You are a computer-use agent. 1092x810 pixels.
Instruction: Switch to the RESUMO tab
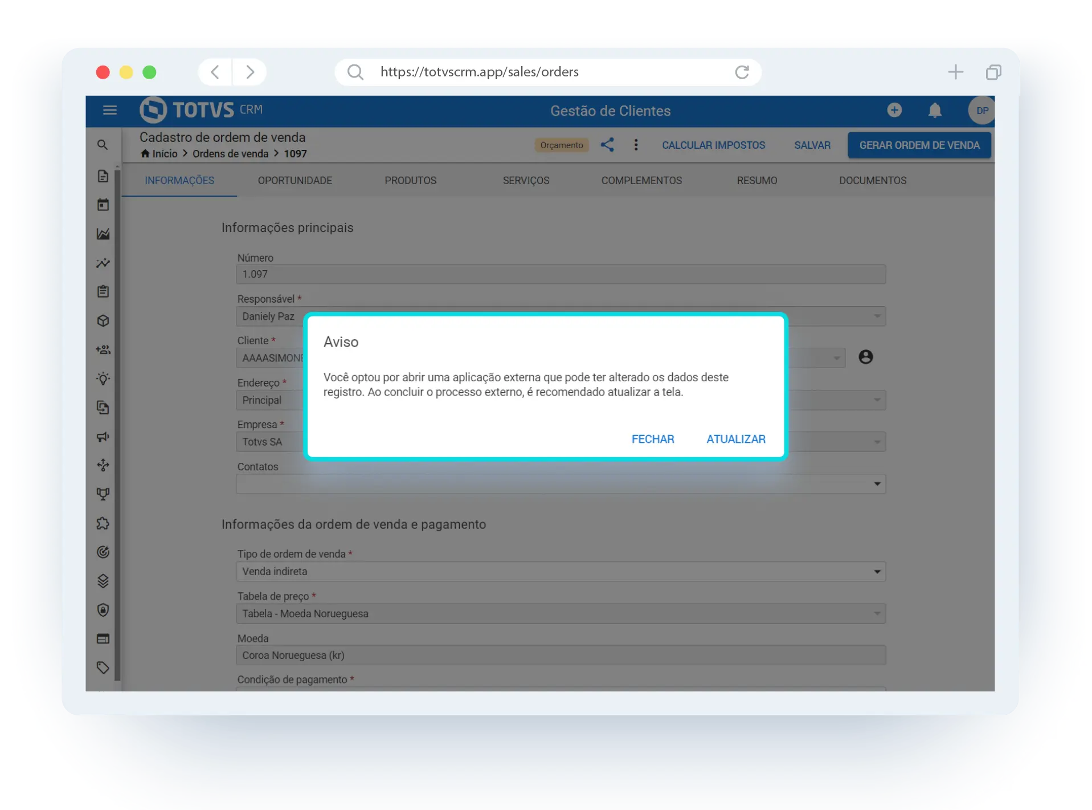coord(756,180)
